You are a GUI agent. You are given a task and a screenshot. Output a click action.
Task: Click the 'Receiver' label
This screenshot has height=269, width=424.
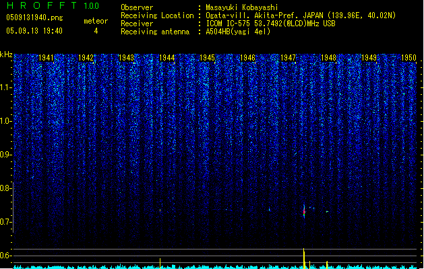tap(137, 24)
